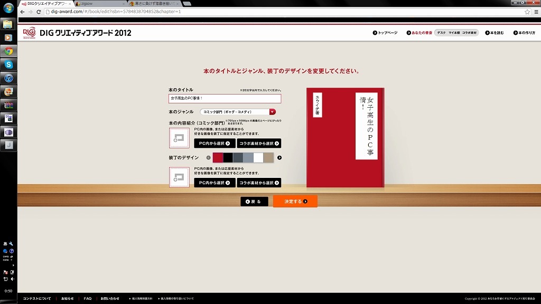
Task: Click the 本のタイトル text field
Action: 225,99
